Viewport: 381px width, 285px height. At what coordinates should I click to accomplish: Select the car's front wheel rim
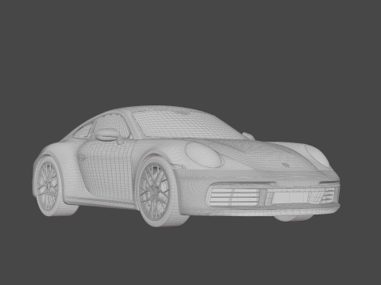click(x=154, y=192)
